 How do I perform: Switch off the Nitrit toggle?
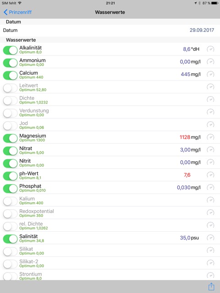tap(10, 163)
